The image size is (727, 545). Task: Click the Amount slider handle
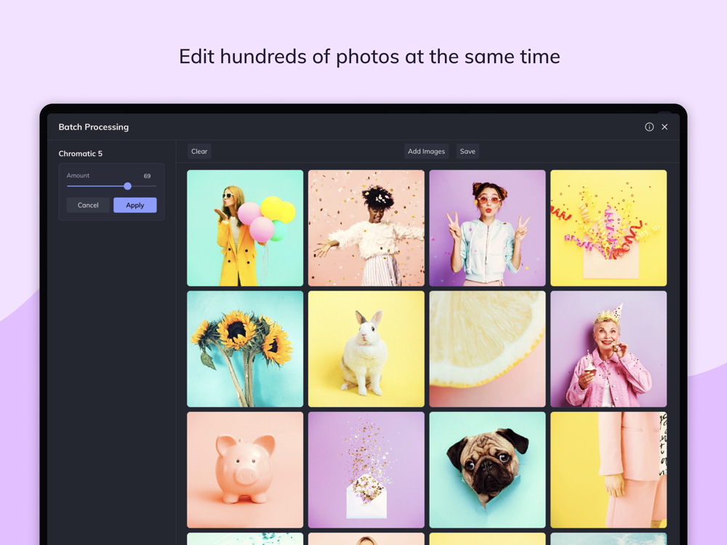(127, 186)
